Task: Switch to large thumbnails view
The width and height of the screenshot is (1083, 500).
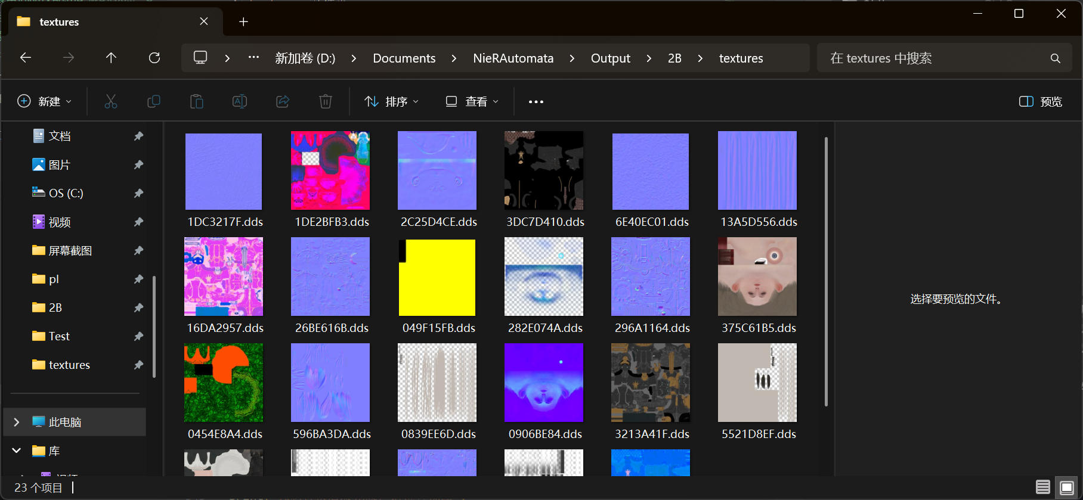Action: 1067,487
